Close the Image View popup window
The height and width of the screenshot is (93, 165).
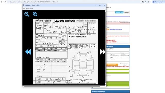[104, 5]
